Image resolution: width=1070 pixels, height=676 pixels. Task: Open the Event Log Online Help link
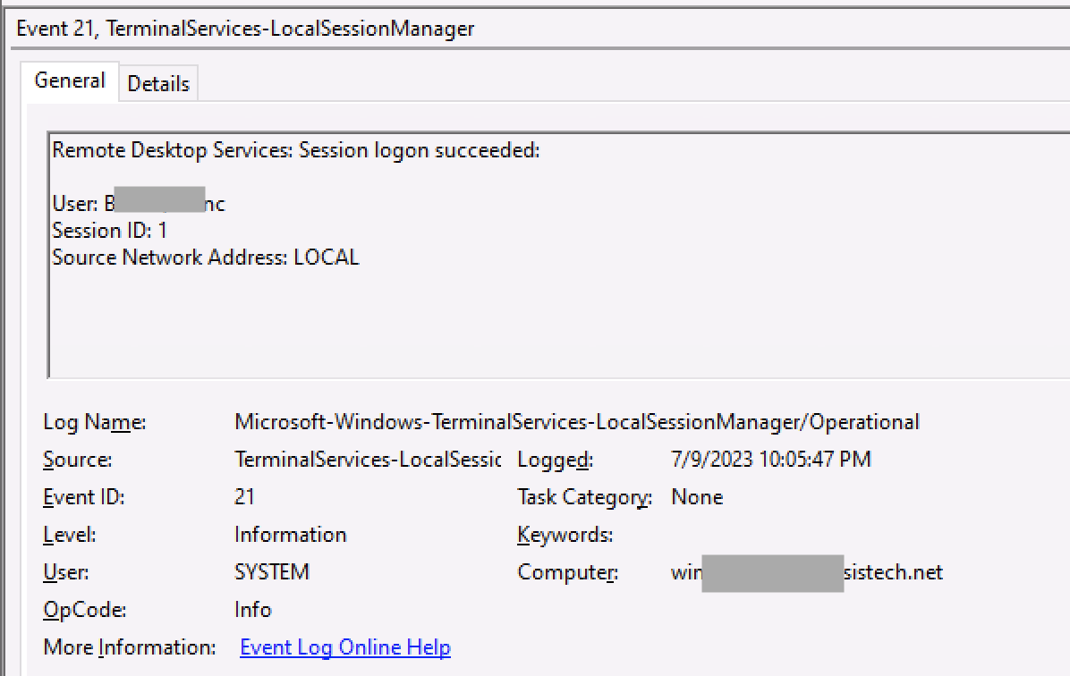coord(344,646)
